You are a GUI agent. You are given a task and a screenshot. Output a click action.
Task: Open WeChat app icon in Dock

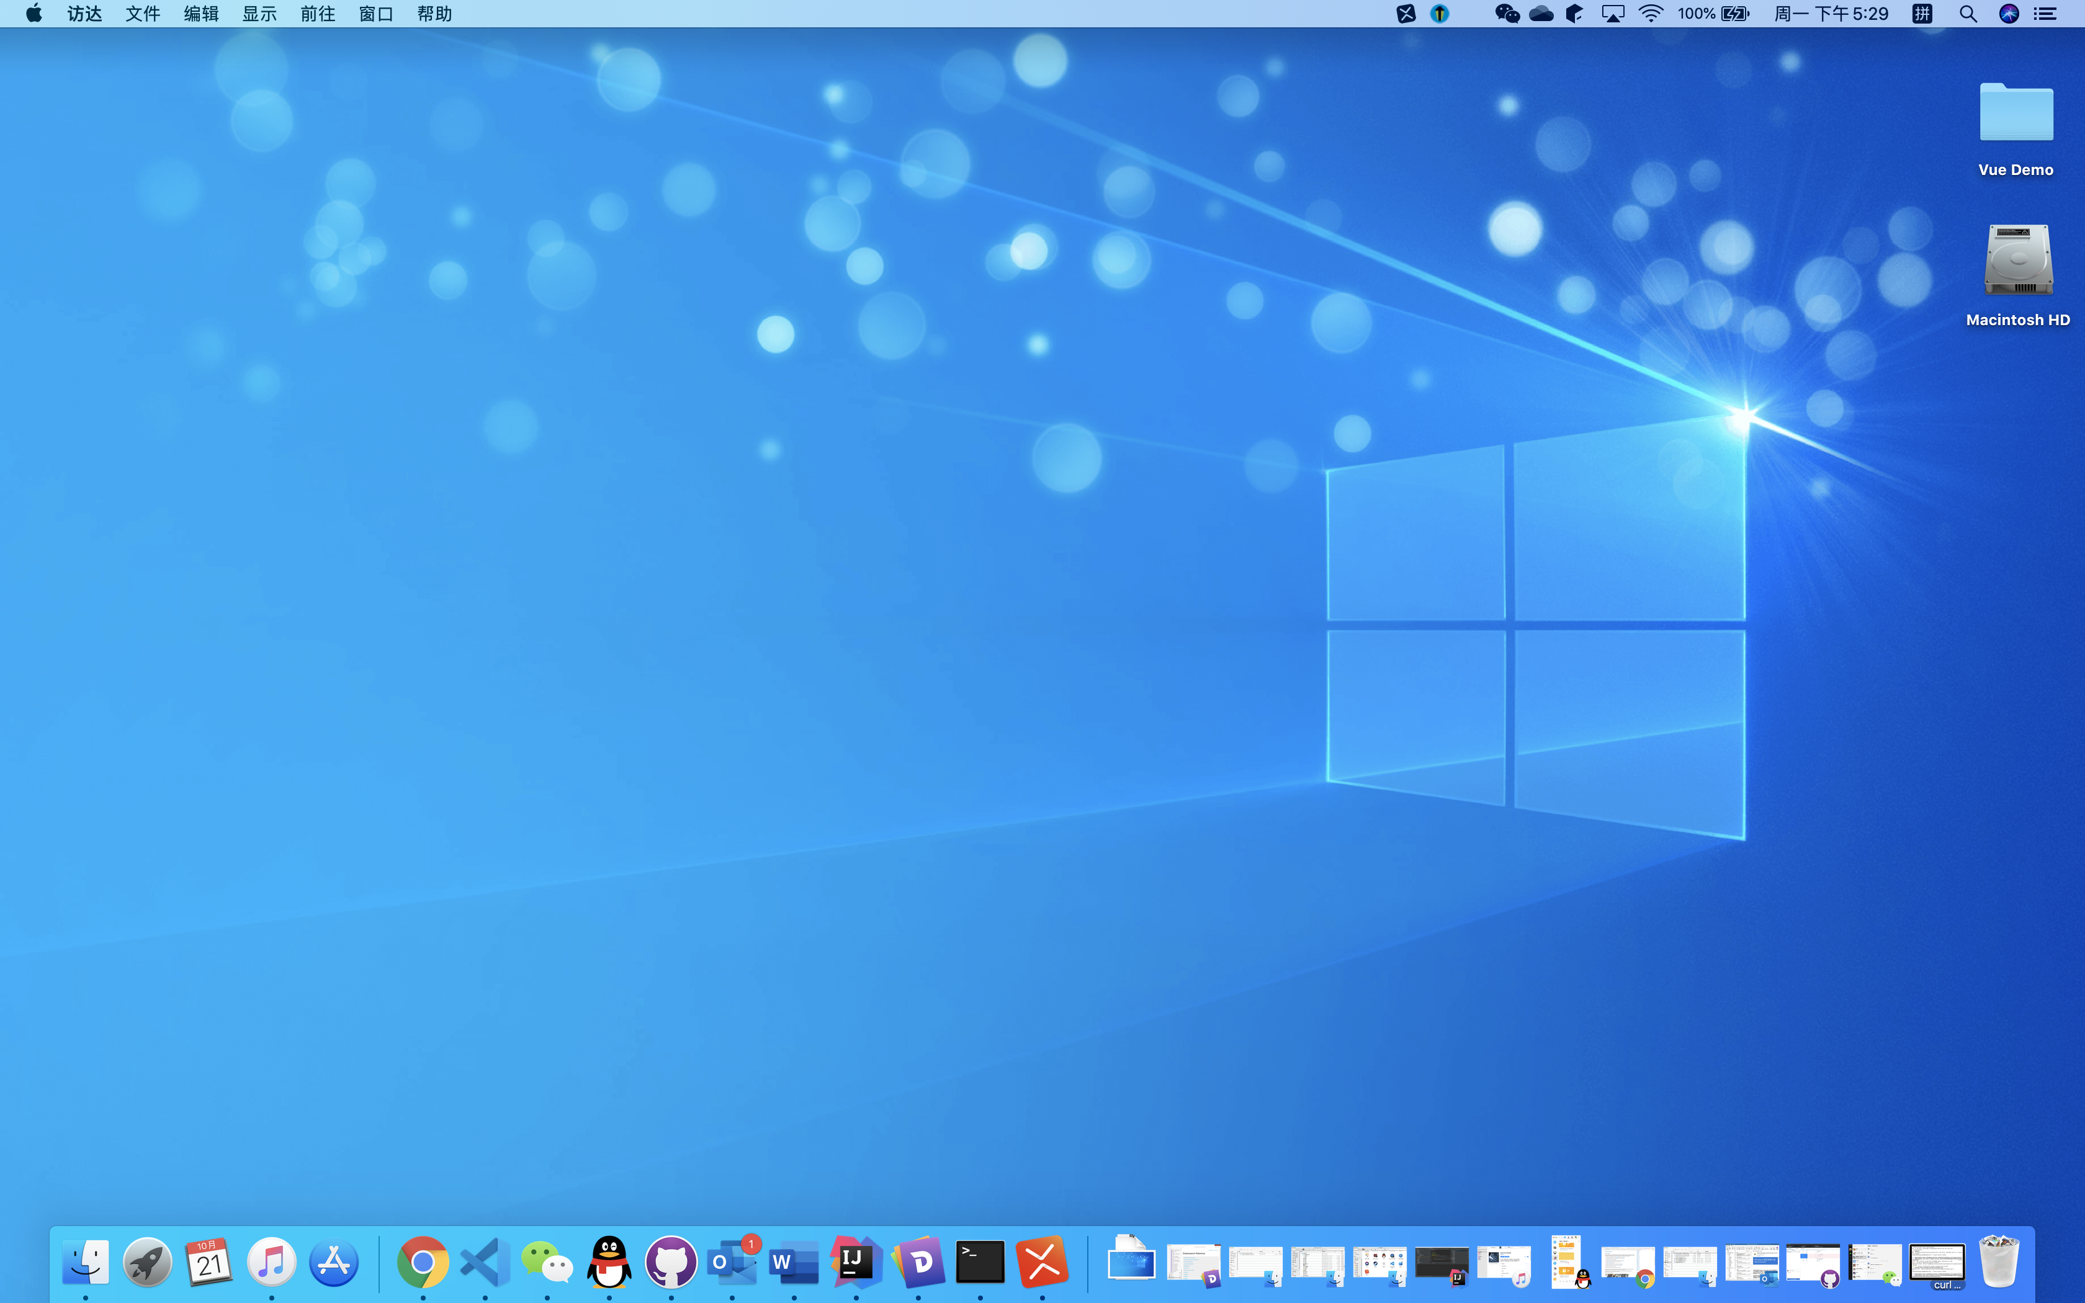coord(547,1263)
